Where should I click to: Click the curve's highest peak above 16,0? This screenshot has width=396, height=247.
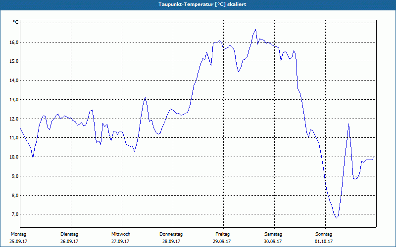pos(255,30)
